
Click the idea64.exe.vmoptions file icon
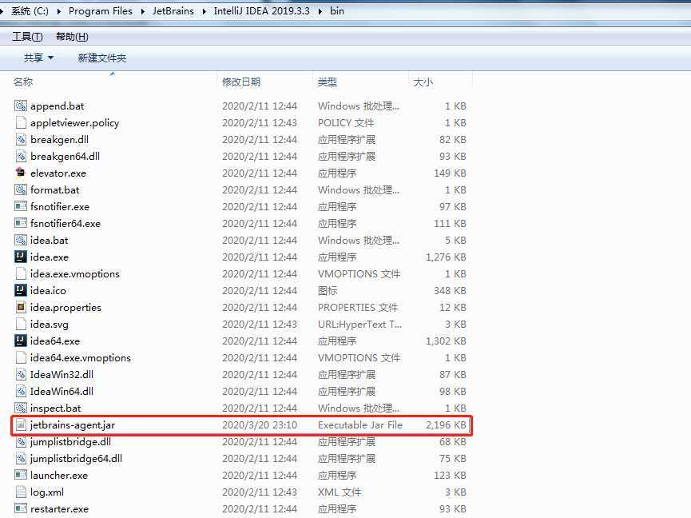[x=21, y=357]
